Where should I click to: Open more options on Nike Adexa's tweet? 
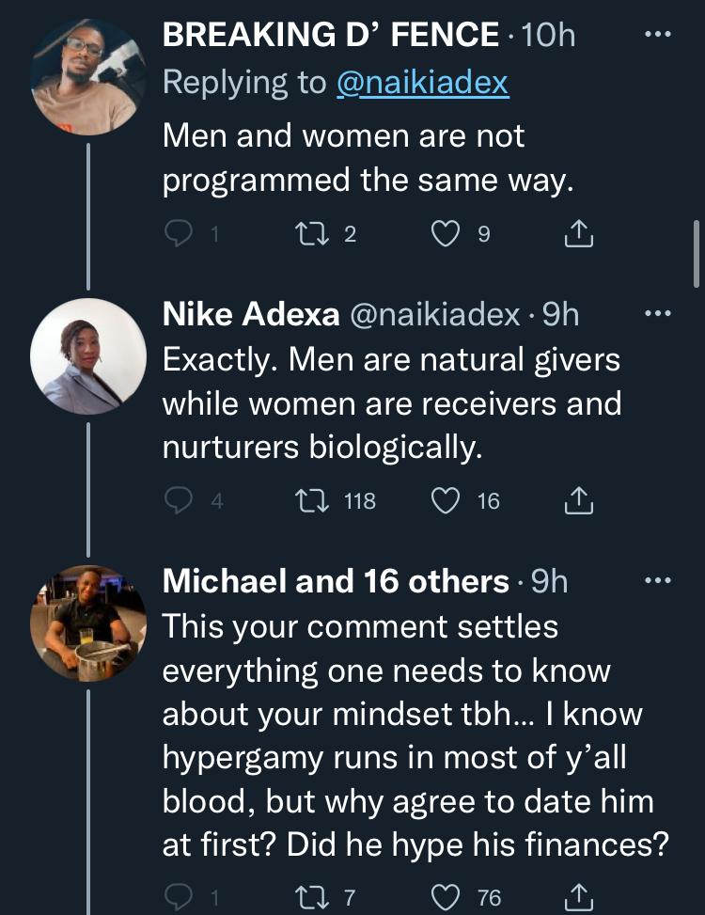click(x=657, y=314)
